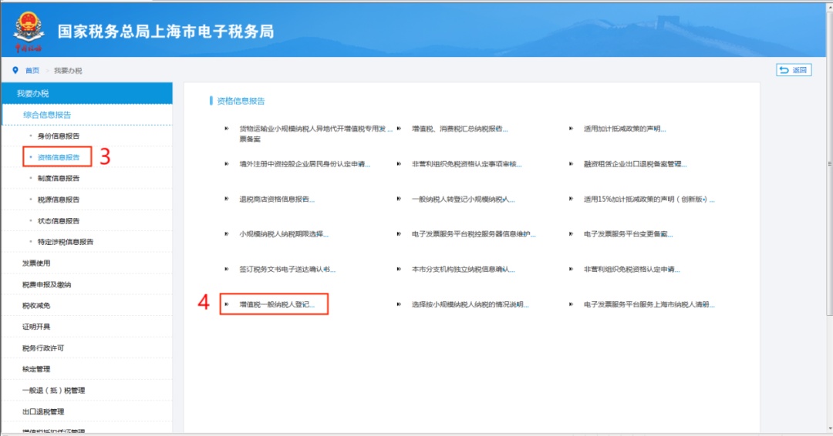
Task: Open 制度信息报告 sidebar item
Action: (59, 178)
